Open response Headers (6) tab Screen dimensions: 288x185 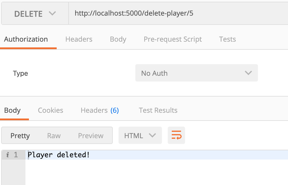[x=100, y=110]
